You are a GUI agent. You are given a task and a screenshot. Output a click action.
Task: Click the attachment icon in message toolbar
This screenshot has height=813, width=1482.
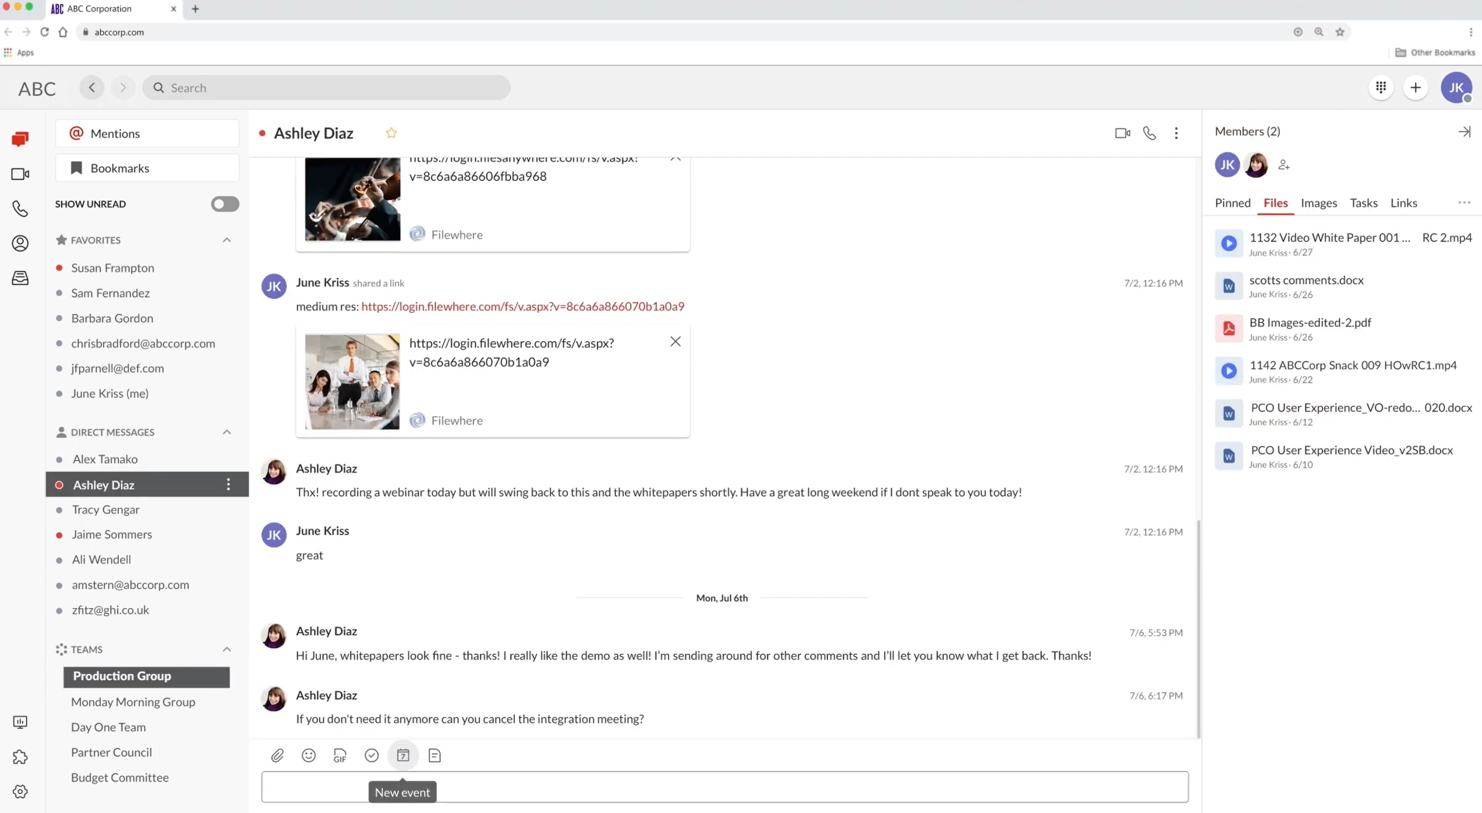277,755
